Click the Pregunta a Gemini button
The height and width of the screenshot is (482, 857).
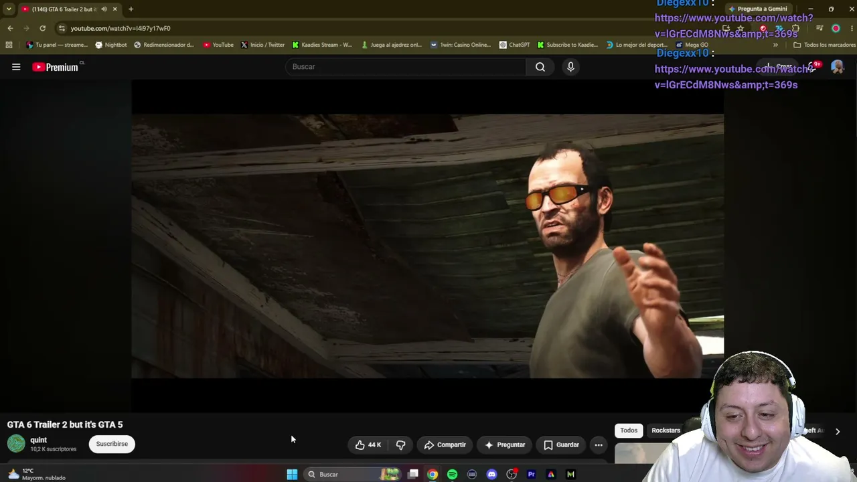point(758,9)
